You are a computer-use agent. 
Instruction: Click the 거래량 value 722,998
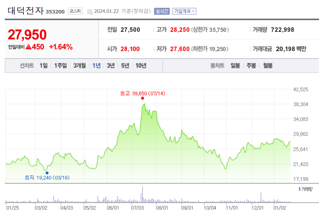tap(282, 30)
